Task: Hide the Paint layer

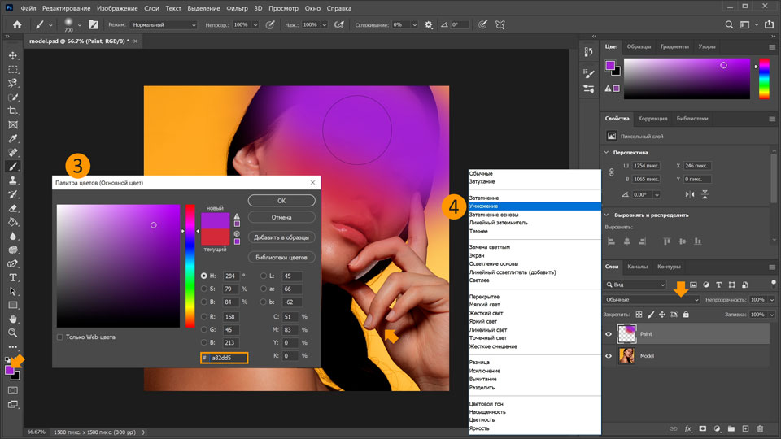Action: click(609, 334)
